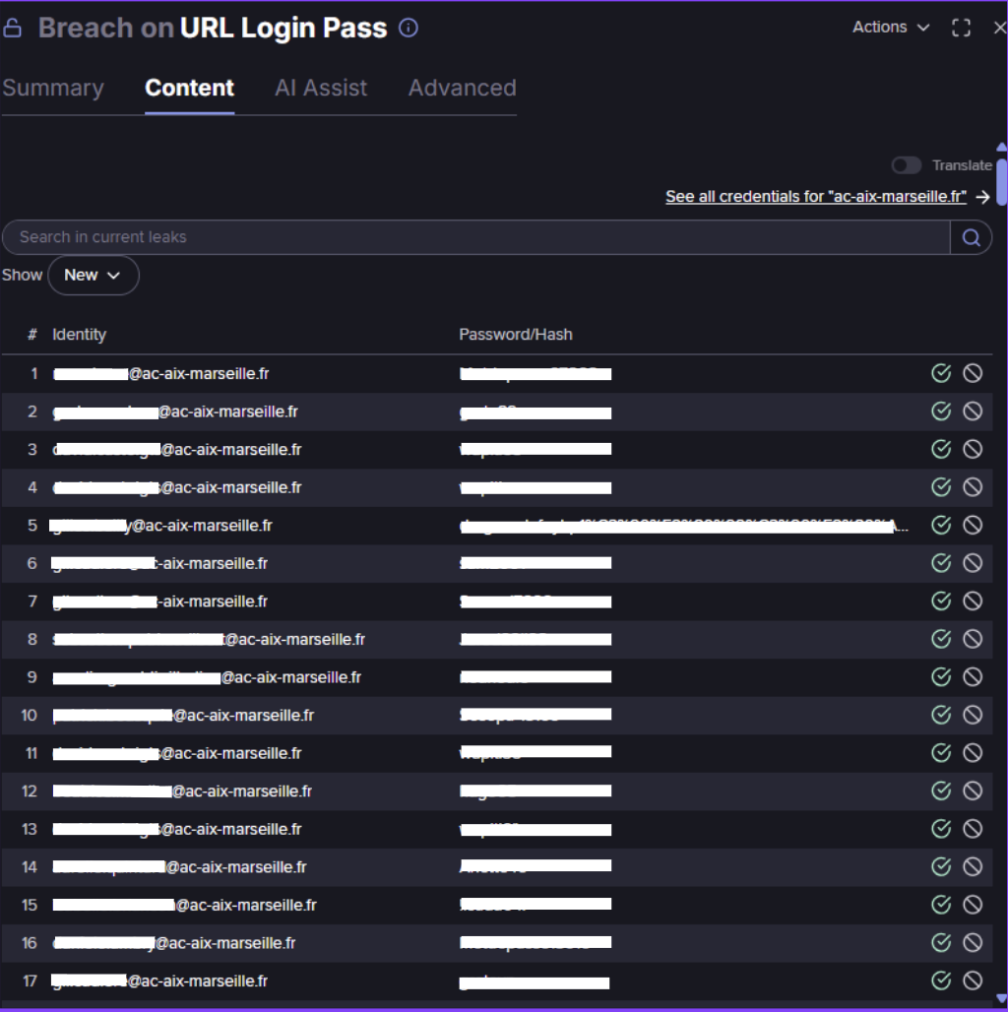Click the ignore icon on row 3
Image resolution: width=1008 pixels, height=1012 pixels.
click(973, 449)
